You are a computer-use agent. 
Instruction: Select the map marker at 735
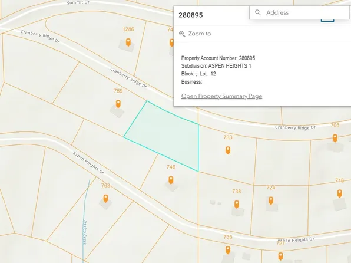(228, 250)
